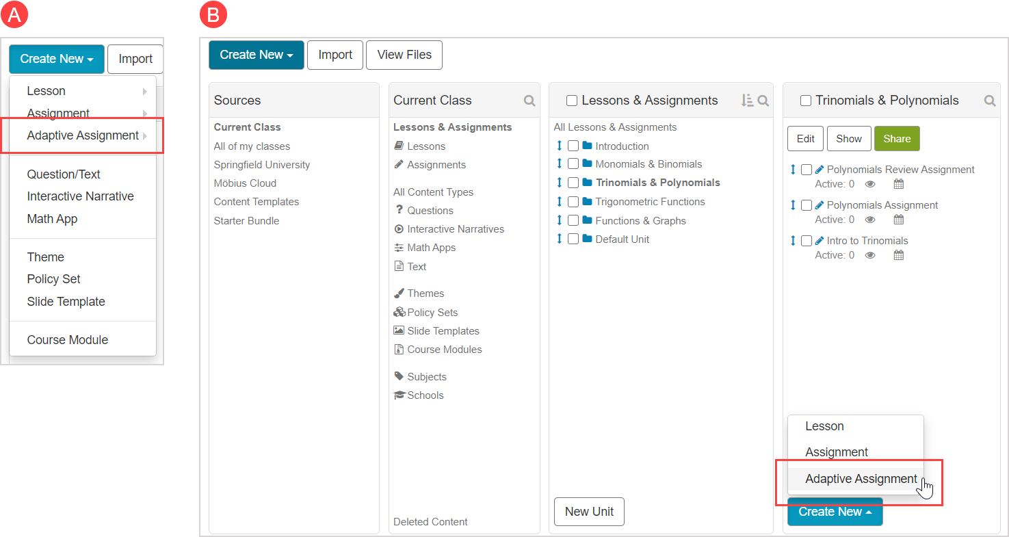
Task: Choose Course Module from the menu
Action: 67,339
